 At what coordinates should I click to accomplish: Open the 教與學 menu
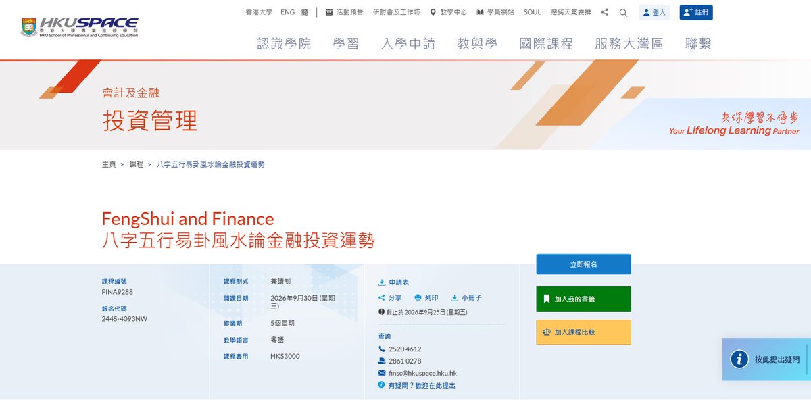coord(477,44)
